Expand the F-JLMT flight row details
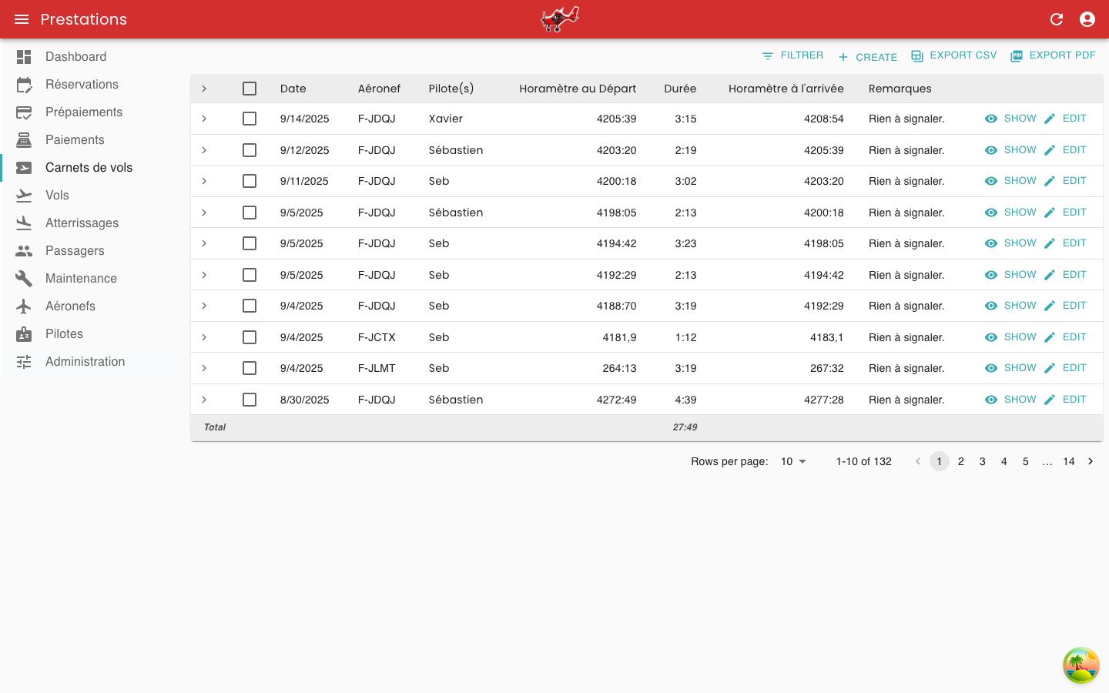The width and height of the screenshot is (1109, 693). [x=204, y=368]
